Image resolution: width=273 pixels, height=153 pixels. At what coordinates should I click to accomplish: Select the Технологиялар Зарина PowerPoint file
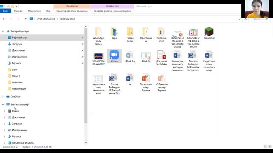click(146, 82)
